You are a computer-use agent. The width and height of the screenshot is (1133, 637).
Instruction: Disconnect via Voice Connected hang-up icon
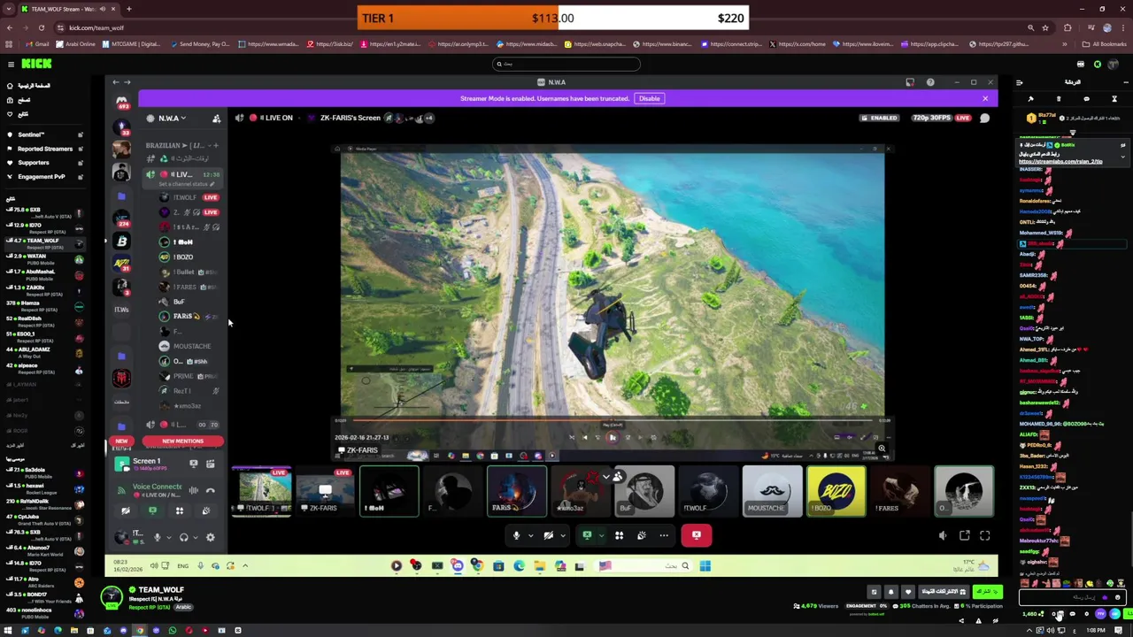coord(211,490)
